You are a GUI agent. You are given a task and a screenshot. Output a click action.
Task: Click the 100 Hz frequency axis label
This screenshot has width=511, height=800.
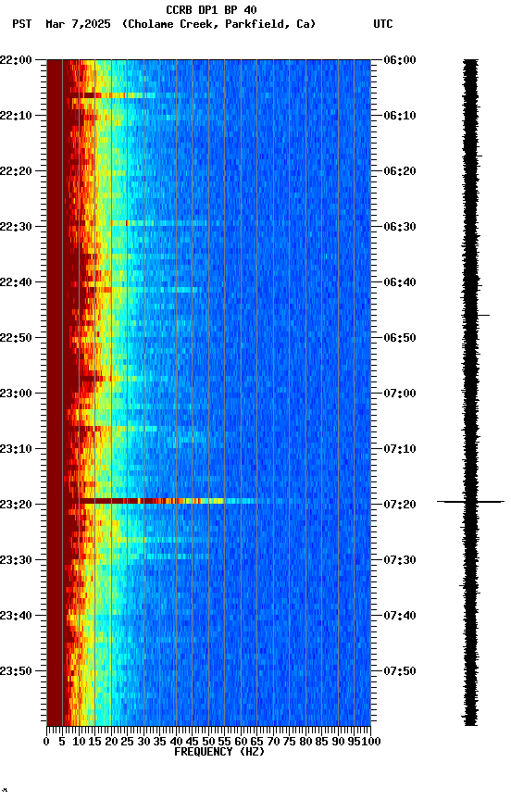pyautogui.click(x=371, y=743)
